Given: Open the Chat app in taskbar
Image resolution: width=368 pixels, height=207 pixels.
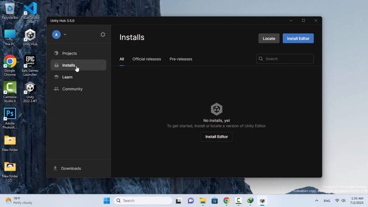Looking at the screenshot, I should [x=190, y=201].
